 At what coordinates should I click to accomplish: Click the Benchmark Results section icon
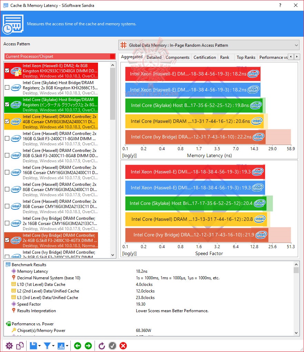click(8, 265)
